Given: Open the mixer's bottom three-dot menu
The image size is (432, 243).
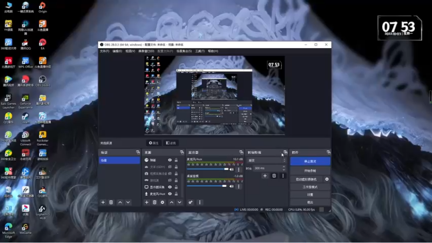Looking at the screenshot, I should click(x=200, y=202).
